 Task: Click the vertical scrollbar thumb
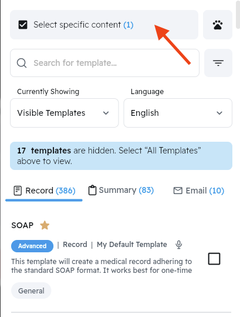pos(238,14)
